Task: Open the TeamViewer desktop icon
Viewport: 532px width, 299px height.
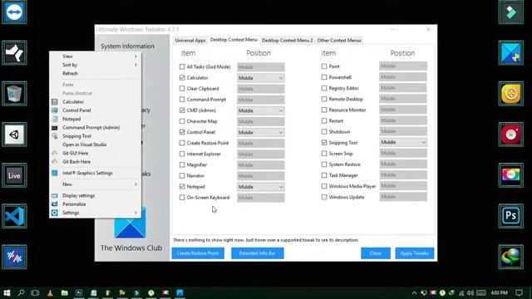Action: pos(14,12)
